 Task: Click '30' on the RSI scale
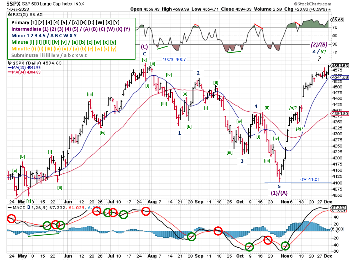click(335, 44)
